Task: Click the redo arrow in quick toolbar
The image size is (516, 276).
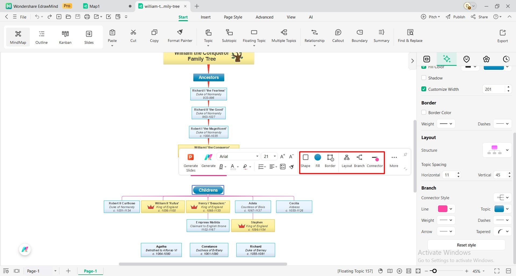Action: [50, 17]
